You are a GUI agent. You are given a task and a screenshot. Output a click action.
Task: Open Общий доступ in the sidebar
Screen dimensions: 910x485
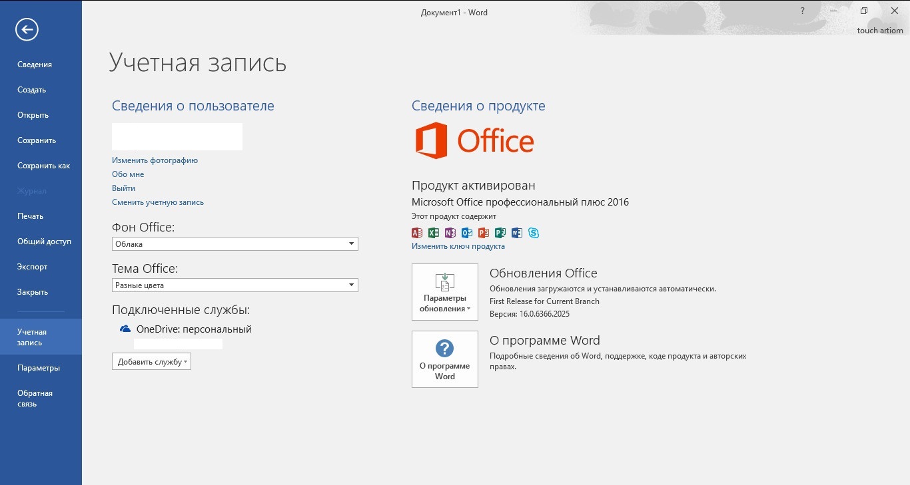click(44, 242)
